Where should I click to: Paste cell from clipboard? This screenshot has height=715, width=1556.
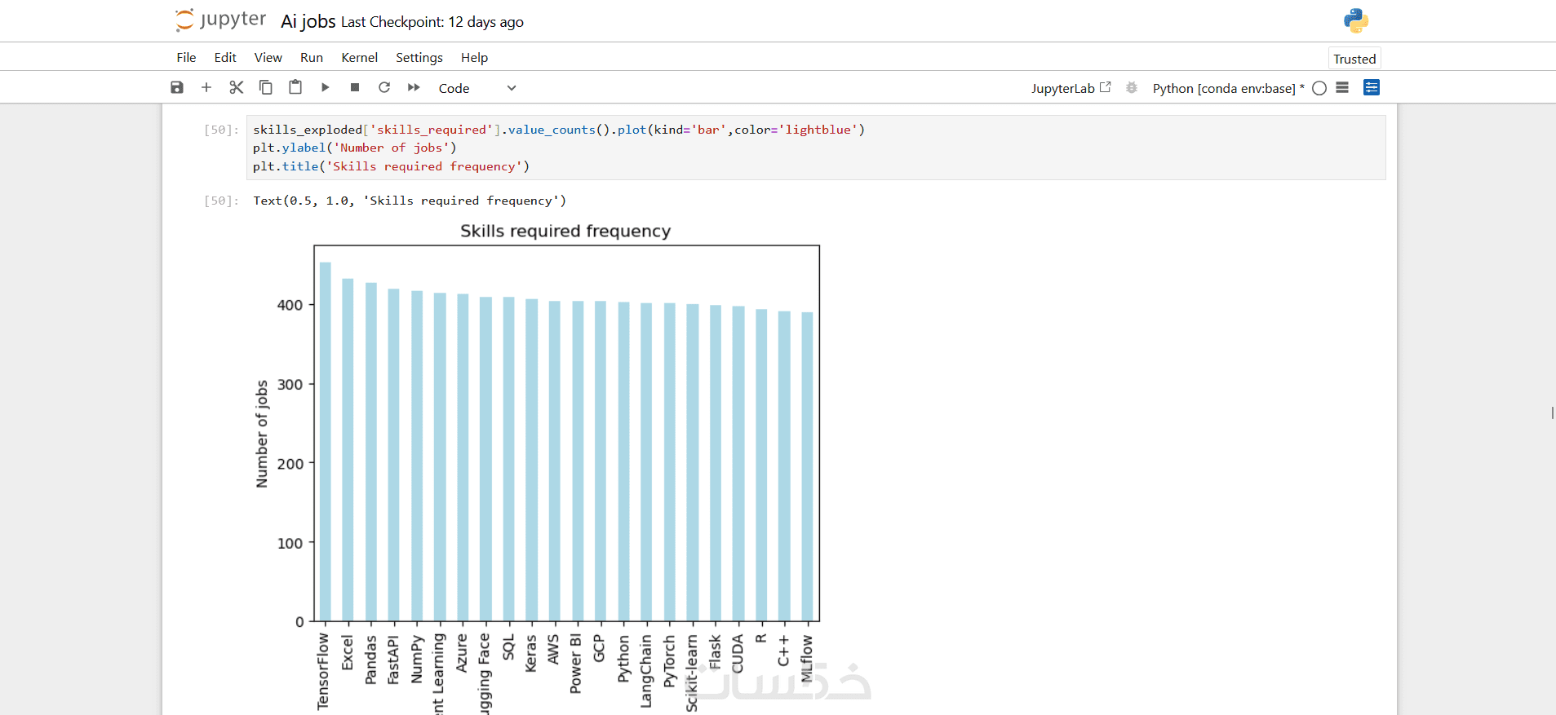(x=295, y=87)
